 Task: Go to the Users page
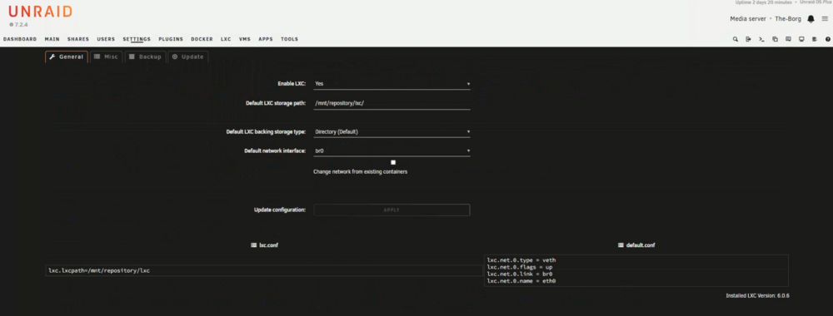coord(106,39)
